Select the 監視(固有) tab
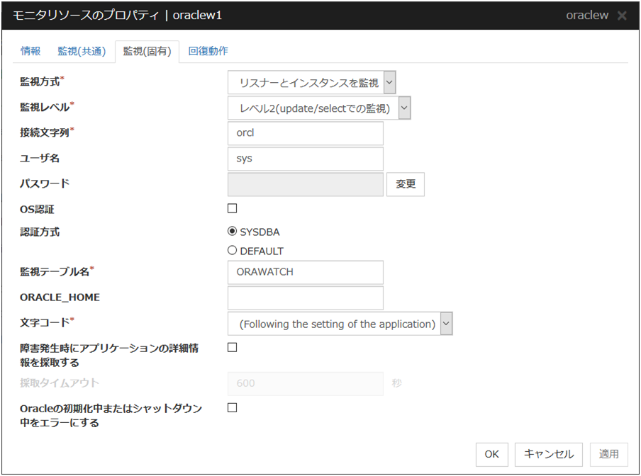 click(147, 51)
